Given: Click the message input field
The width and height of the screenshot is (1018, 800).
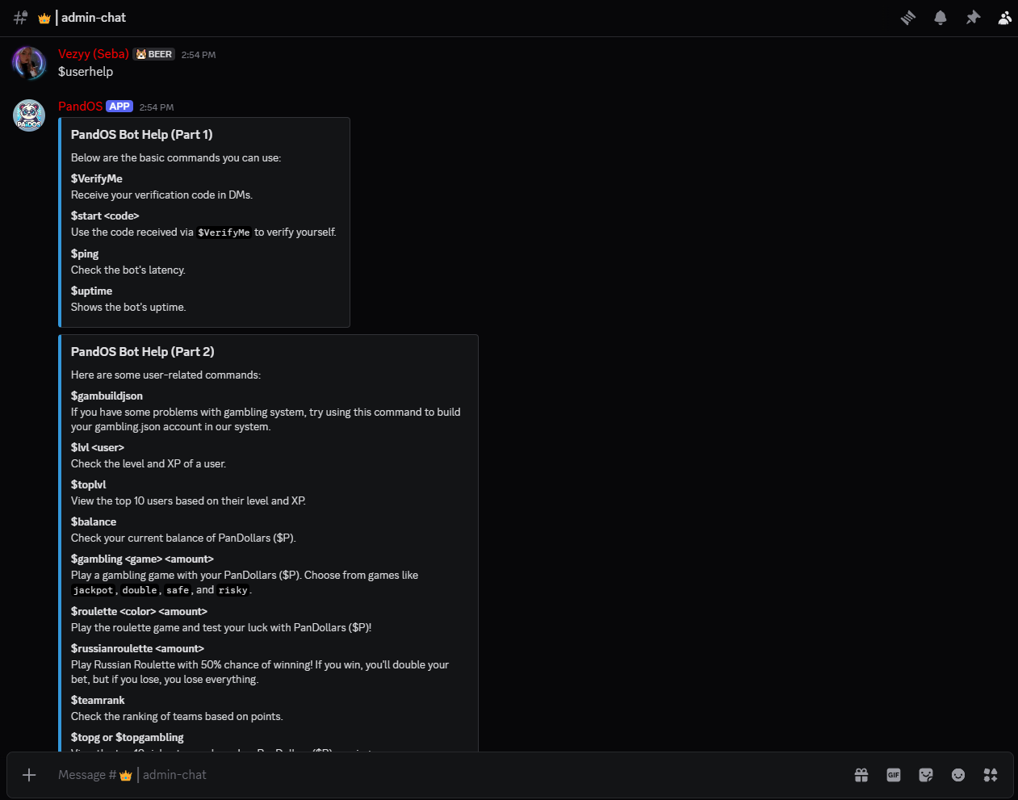Looking at the screenshot, I should pyautogui.click(x=323, y=774).
